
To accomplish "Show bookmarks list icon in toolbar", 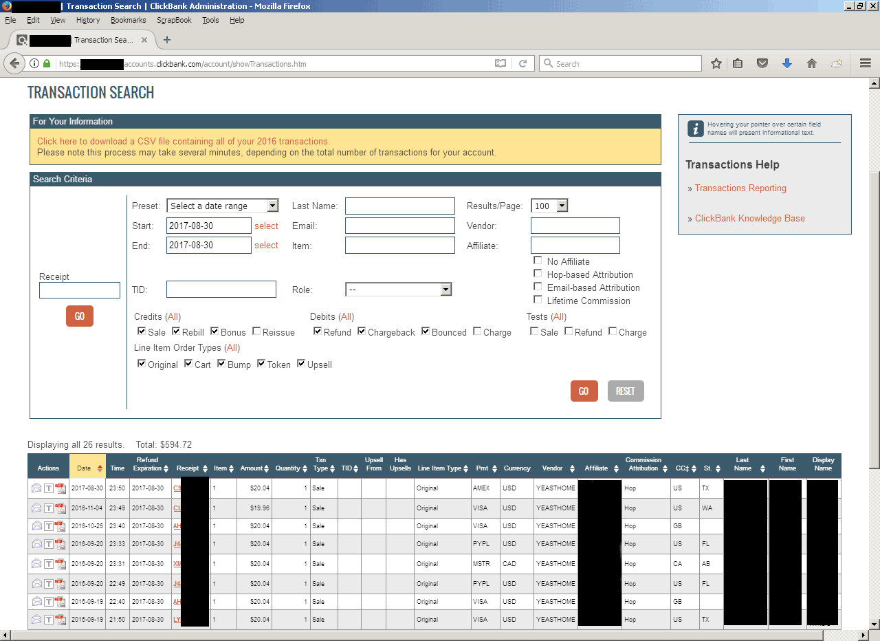I will coord(738,63).
